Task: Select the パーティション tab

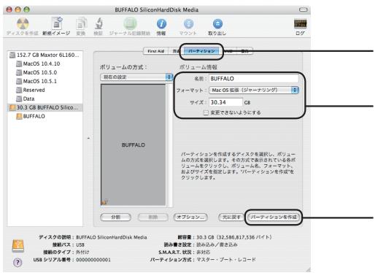Action: coord(201,51)
